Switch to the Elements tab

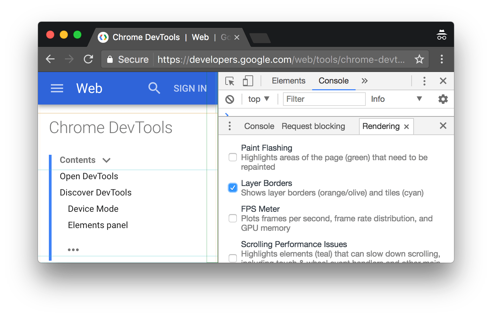pyautogui.click(x=288, y=81)
